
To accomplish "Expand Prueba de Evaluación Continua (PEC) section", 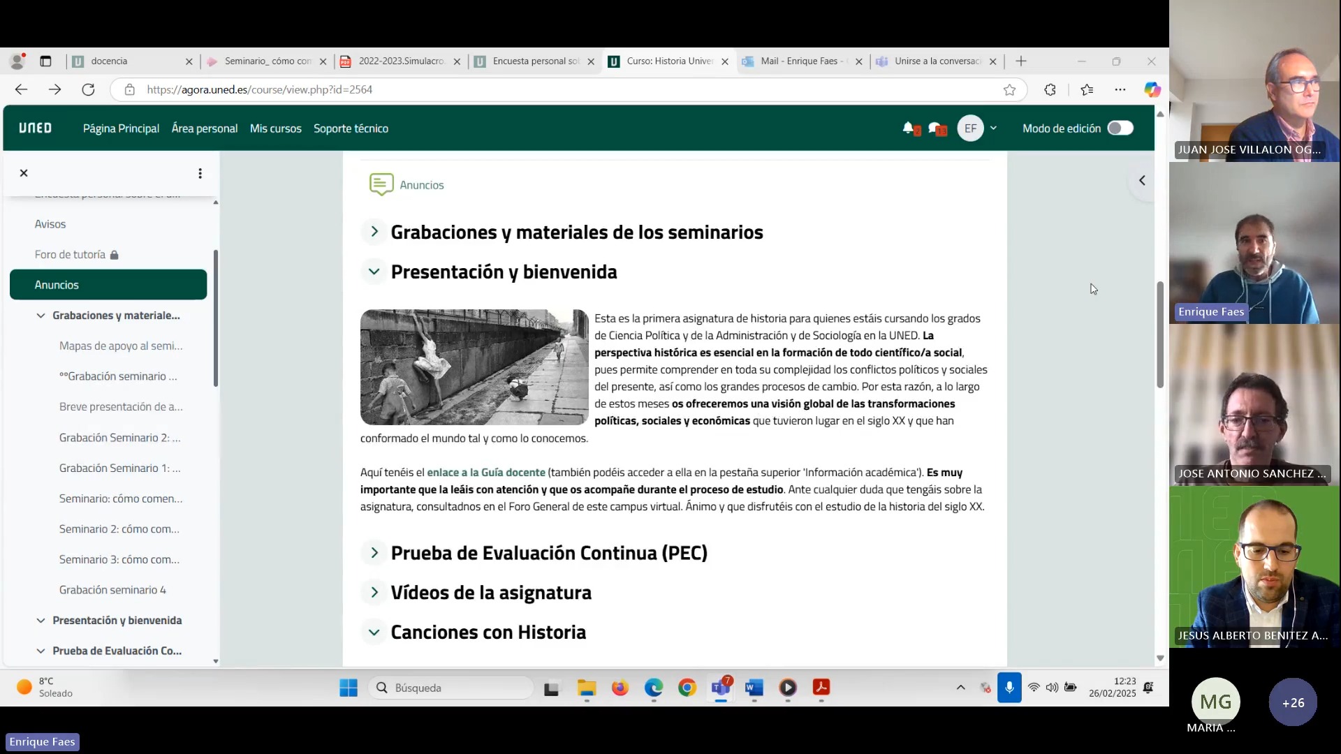I will (374, 553).
